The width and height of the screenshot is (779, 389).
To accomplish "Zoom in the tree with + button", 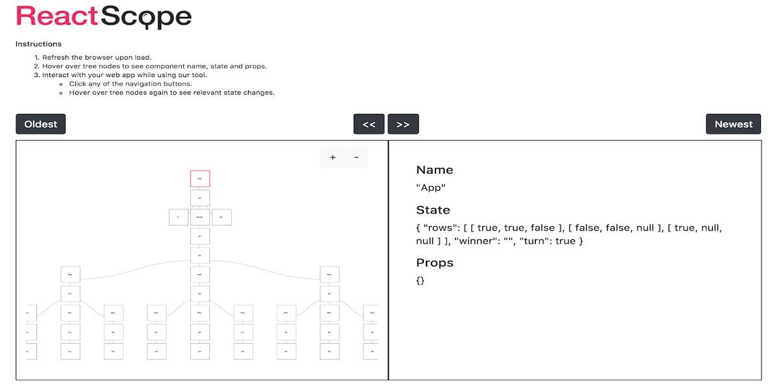I will point(332,157).
